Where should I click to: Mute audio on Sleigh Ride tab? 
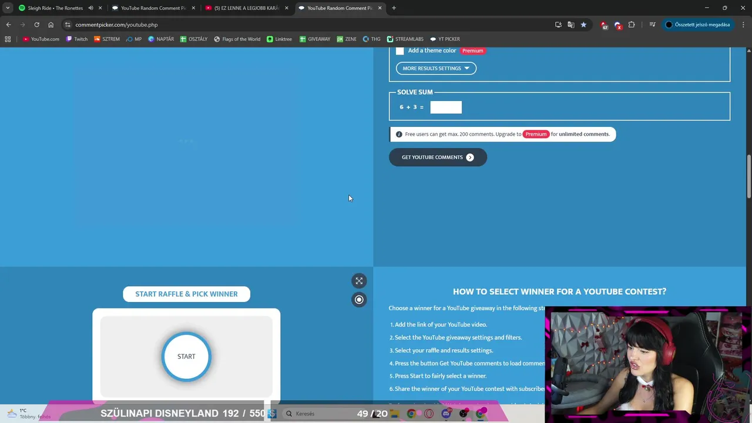pyautogui.click(x=90, y=8)
